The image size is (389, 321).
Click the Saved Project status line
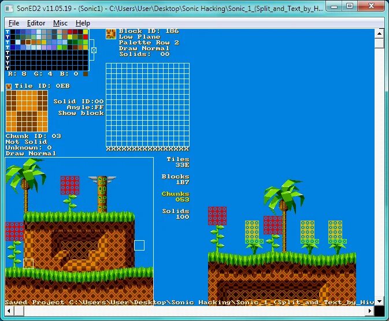190,303
